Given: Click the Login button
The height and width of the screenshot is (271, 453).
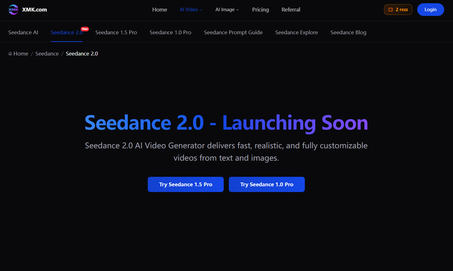Looking at the screenshot, I should (x=431, y=9).
